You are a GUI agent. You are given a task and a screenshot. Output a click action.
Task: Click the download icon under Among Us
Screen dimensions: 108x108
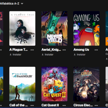75,55
